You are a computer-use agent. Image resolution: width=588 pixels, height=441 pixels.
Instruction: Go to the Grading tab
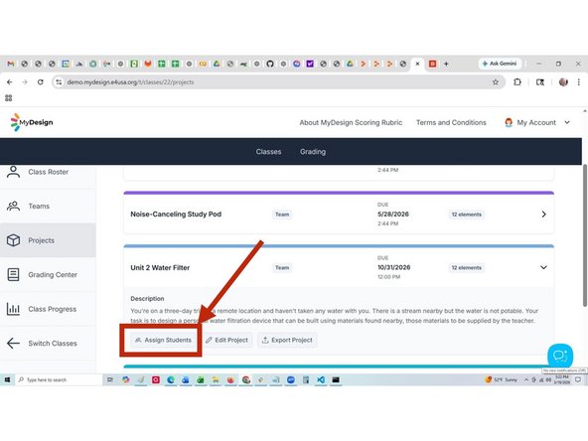point(313,152)
